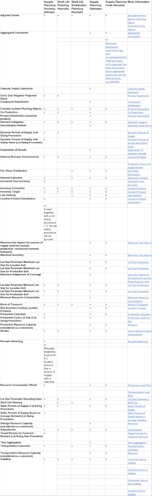Open the Capacity Supply Expansion link
Viewport: 152px width, 496px height.
136,91
